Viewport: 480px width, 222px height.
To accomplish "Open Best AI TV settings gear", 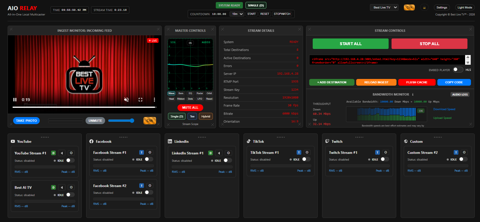I will point(71,187).
